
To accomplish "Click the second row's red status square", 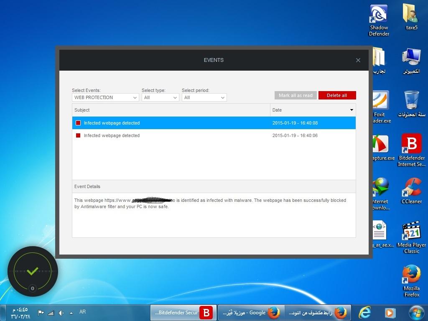I will coord(78,135).
